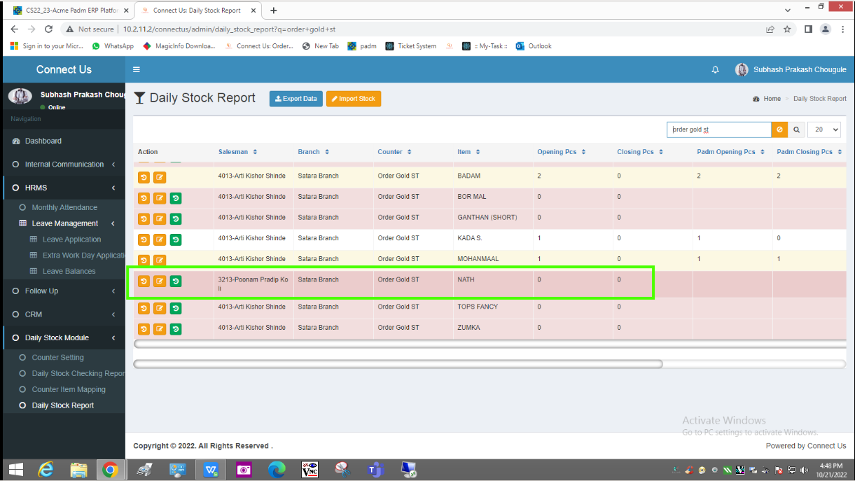This screenshot has height=481, width=855.
Task: Sort by the Closing Pcs column
Action: pyautogui.click(x=640, y=152)
